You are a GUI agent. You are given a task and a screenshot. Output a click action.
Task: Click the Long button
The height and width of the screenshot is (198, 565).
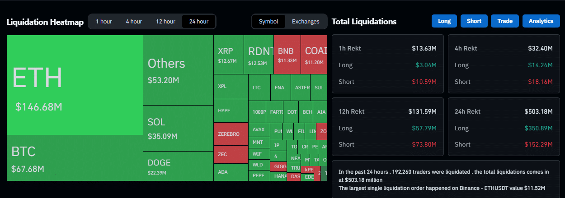point(444,21)
